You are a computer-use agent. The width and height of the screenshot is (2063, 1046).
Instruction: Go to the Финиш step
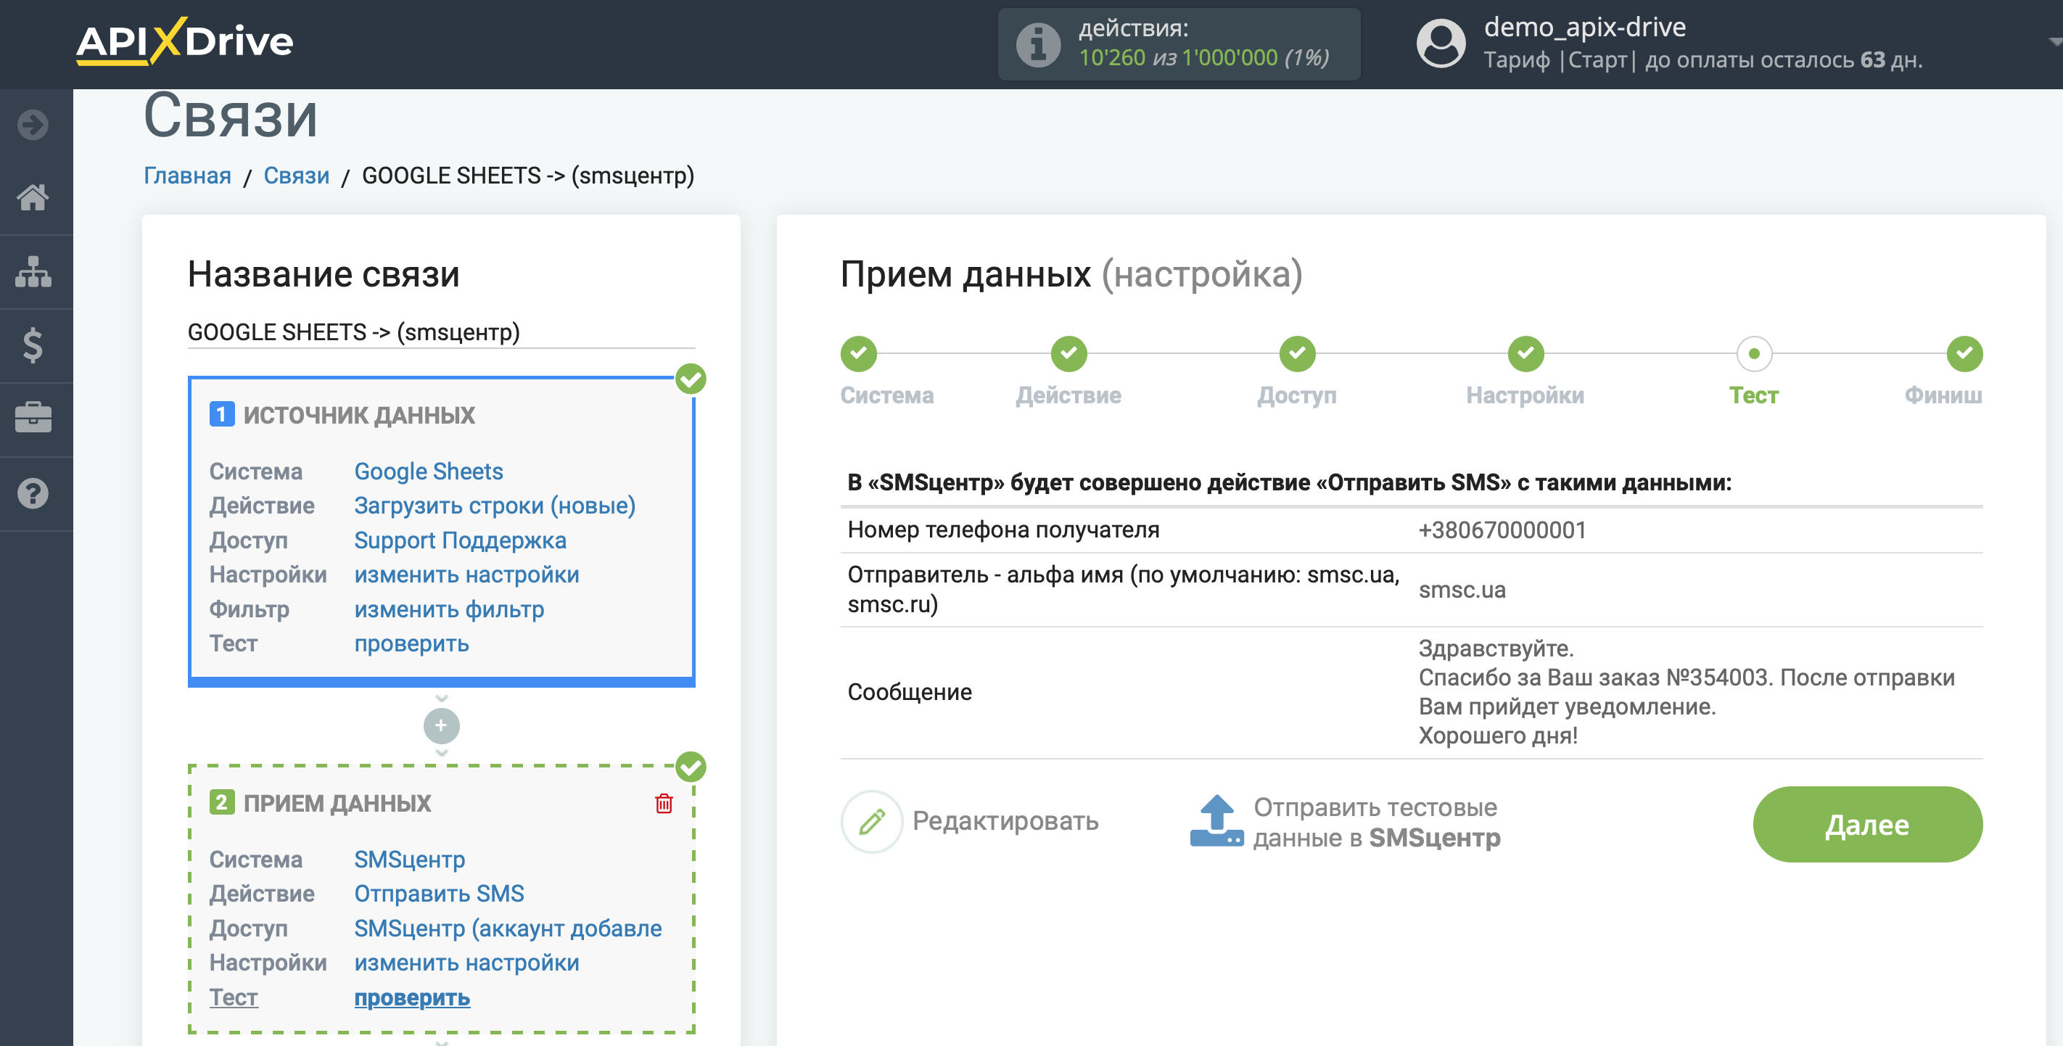point(1964,353)
